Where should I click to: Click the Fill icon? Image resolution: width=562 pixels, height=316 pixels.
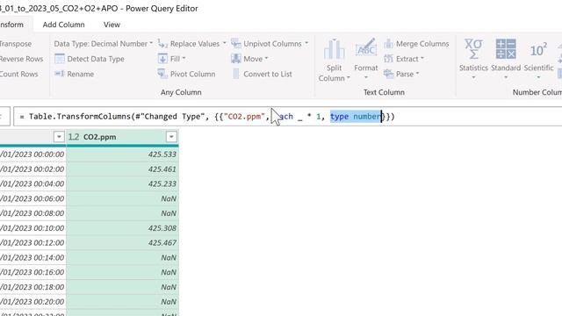(x=162, y=59)
